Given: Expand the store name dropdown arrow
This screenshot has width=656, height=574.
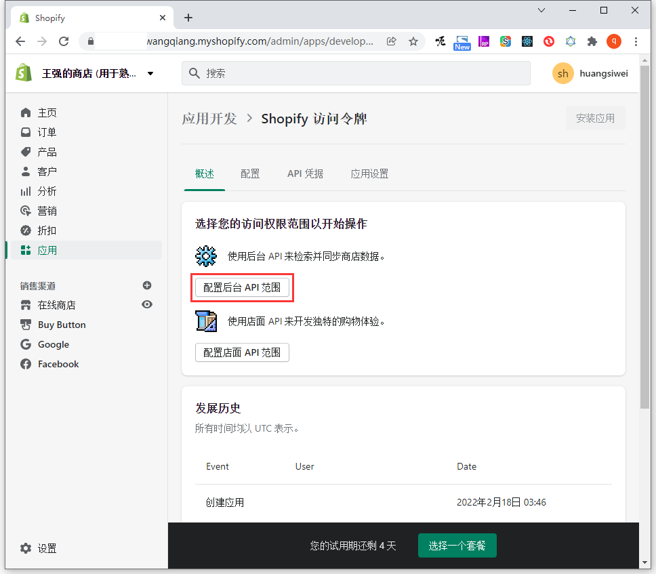Looking at the screenshot, I should pyautogui.click(x=150, y=73).
